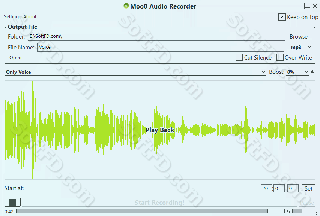Uncheck the Keep on Top checkbox
This screenshot has height=216, width=320.
(x=282, y=17)
